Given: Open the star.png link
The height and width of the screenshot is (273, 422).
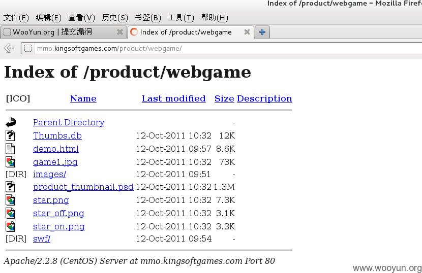Looking at the screenshot, I should 51,200.
